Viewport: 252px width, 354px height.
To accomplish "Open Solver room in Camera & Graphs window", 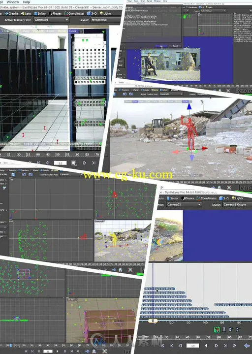I will pyautogui.click(x=173, y=198).
